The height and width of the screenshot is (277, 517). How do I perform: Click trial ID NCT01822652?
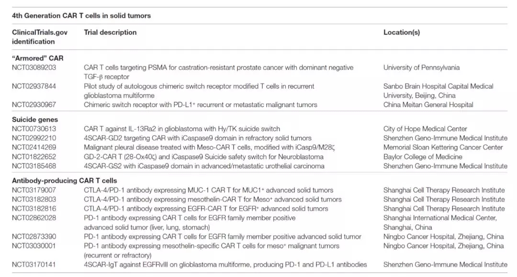pyautogui.click(x=34, y=157)
